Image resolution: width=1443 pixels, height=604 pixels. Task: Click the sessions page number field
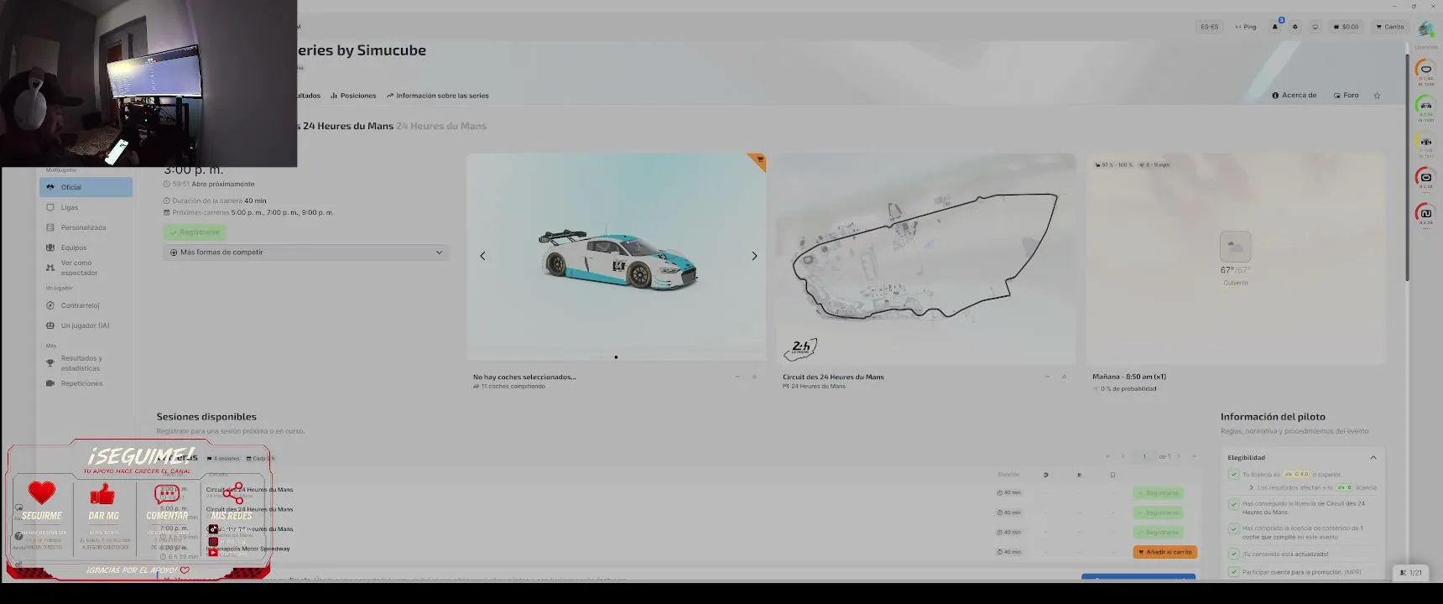point(1143,456)
